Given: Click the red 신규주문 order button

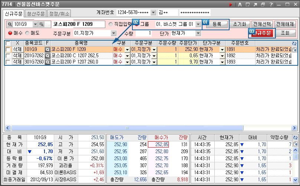Looking at the screenshot, I should 262,33.
